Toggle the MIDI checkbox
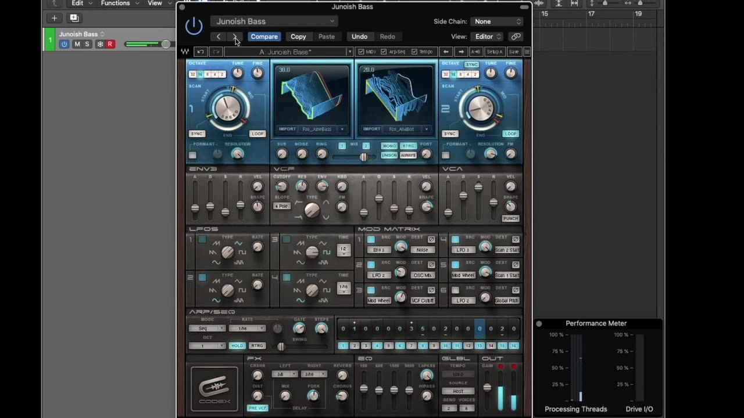744x418 pixels. pyautogui.click(x=361, y=52)
